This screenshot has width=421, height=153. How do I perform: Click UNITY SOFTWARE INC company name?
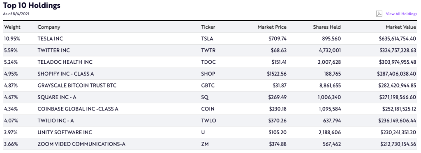65,133
